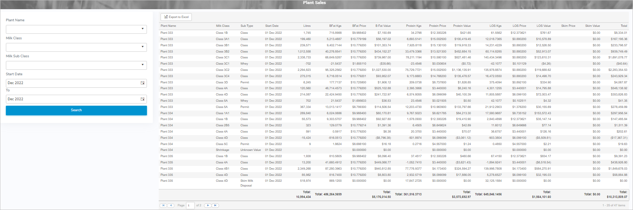
Task: Sort by the Milk Class column header
Action: pos(222,26)
